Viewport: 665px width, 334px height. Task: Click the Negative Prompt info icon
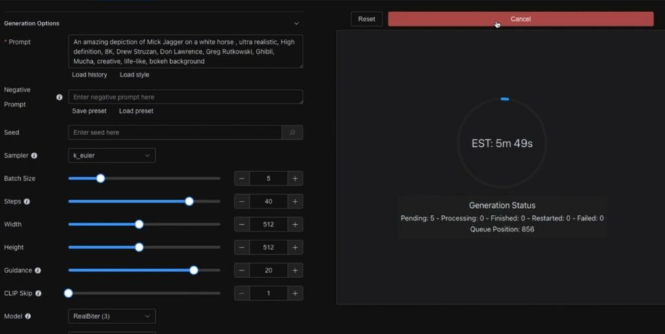point(59,97)
